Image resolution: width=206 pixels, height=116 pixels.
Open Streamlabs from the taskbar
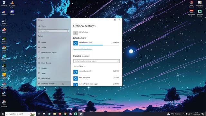coord(76,114)
